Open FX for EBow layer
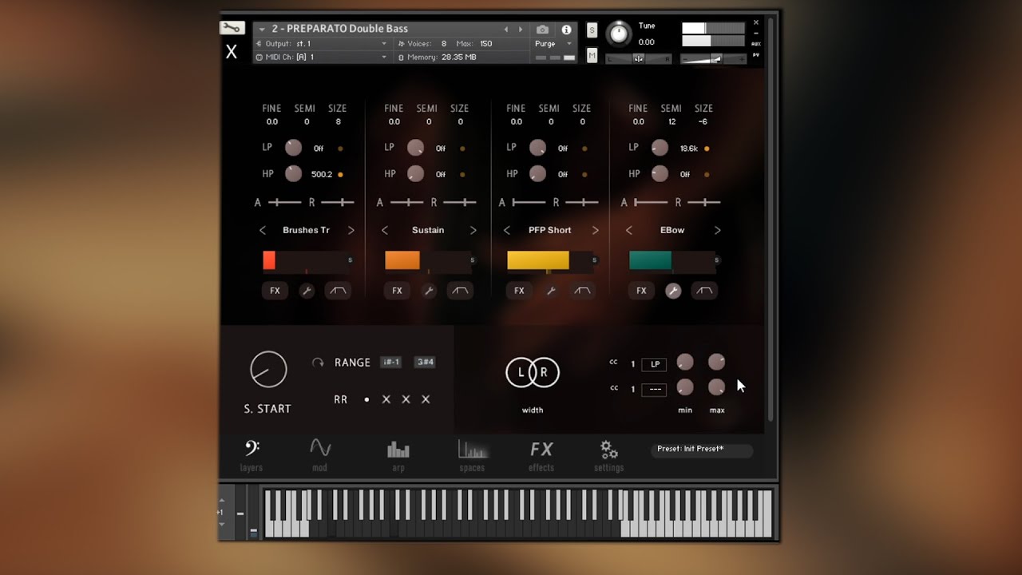Viewport: 1022px width, 575px height. point(641,291)
